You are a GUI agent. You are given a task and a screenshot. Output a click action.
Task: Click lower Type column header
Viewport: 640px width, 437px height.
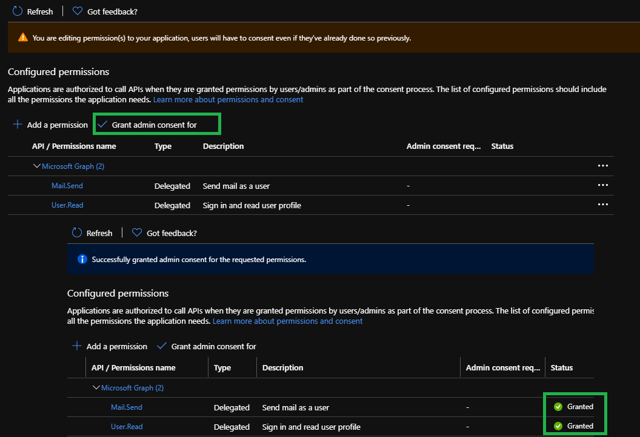tap(222, 368)
